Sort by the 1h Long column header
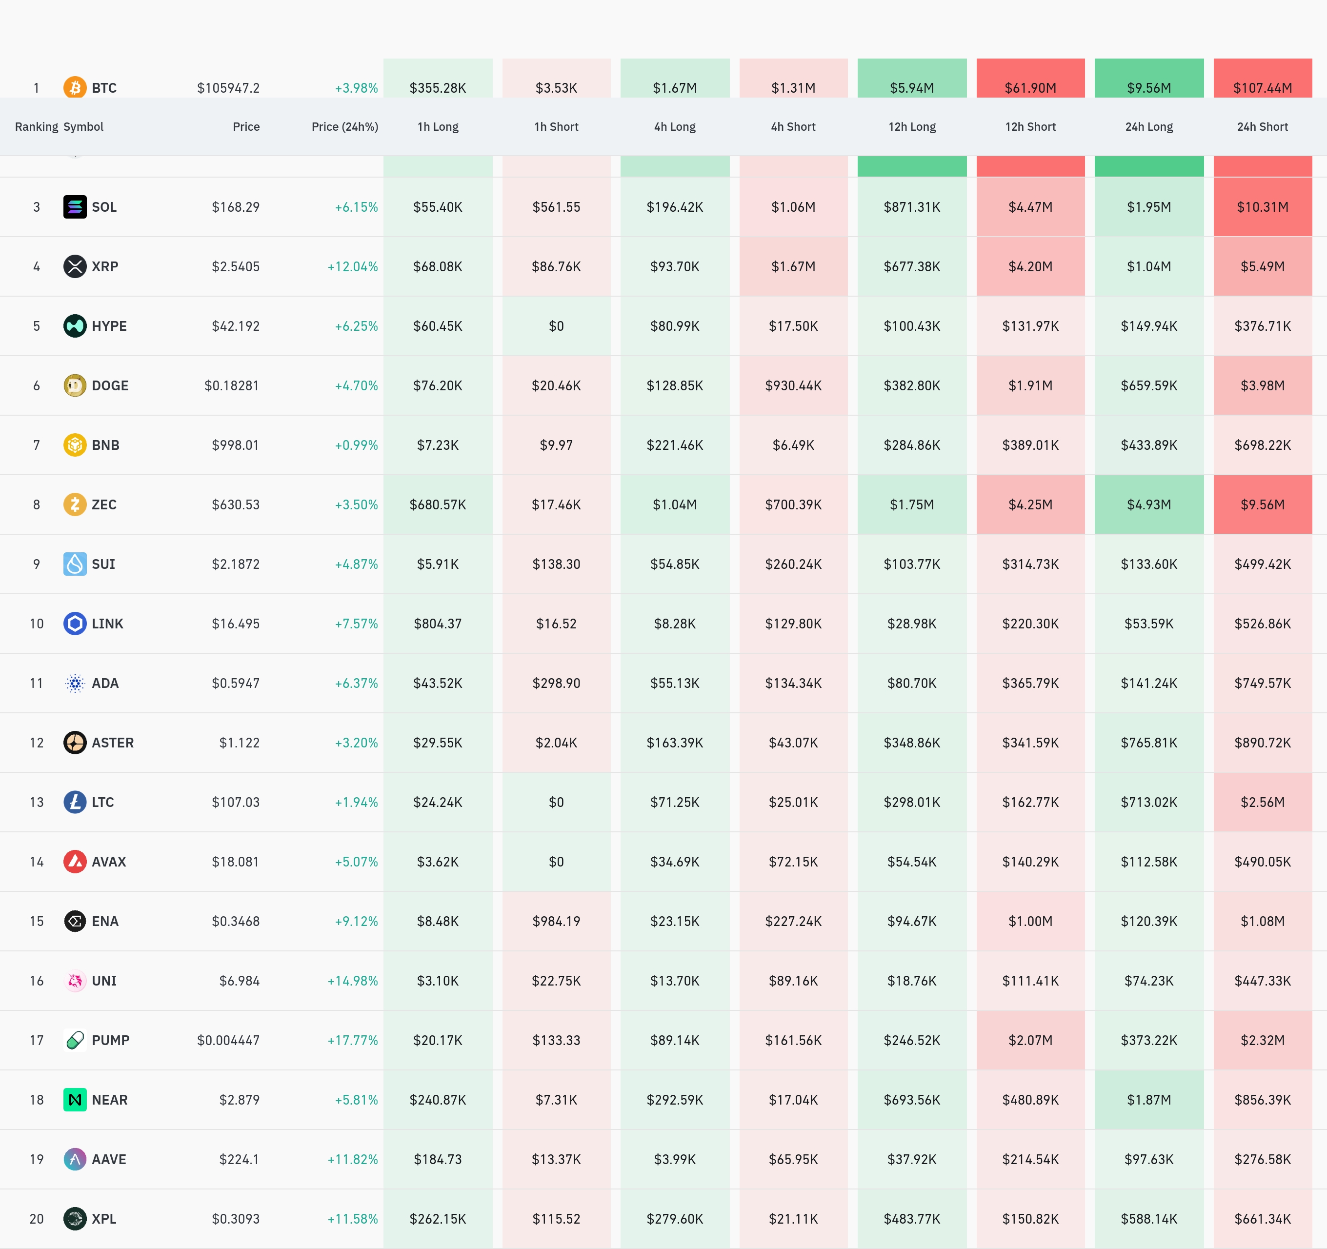Image resolution: width=1327 pixels, height=1249 pixels. click(x=437, y=127)
